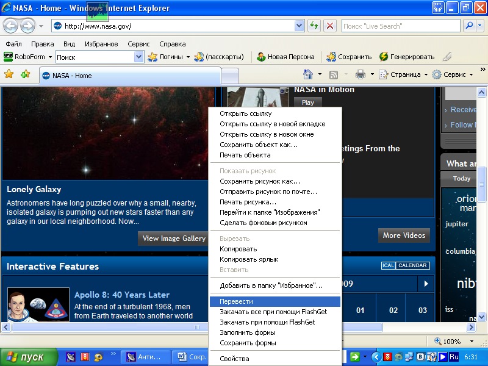This screenshot has width=488, height=366.
Task: Select Добавить в папку "Избранное"…
Action: tap(275, 285)
